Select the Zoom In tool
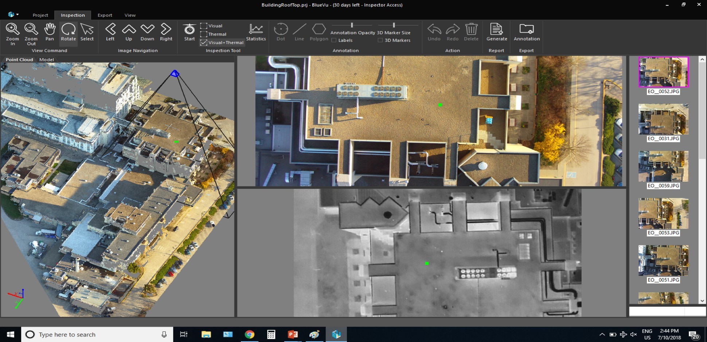The height and width of the screenshot is (342, 707). 12,33
